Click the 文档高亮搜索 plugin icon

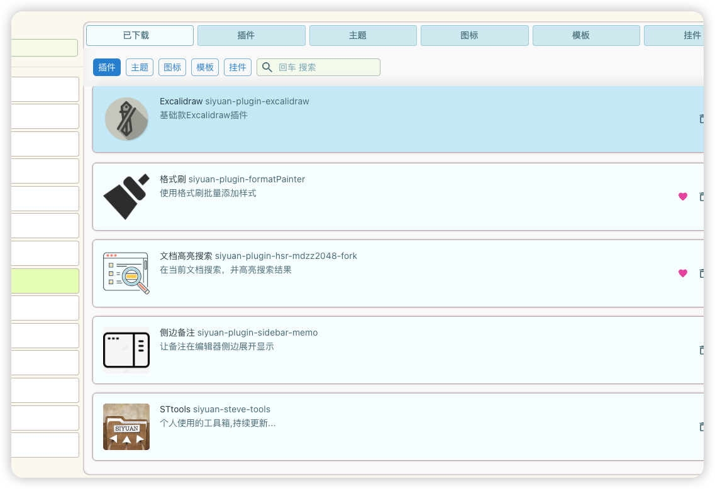126,273
